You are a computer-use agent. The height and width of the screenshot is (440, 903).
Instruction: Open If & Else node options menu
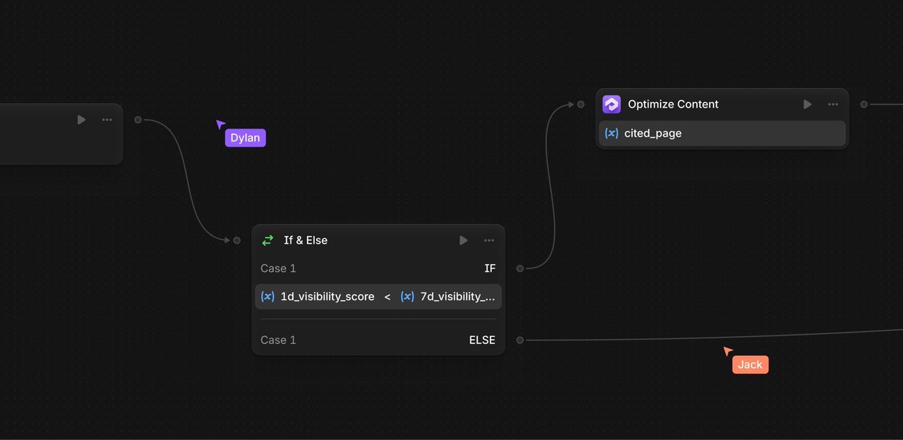[489, 241]
